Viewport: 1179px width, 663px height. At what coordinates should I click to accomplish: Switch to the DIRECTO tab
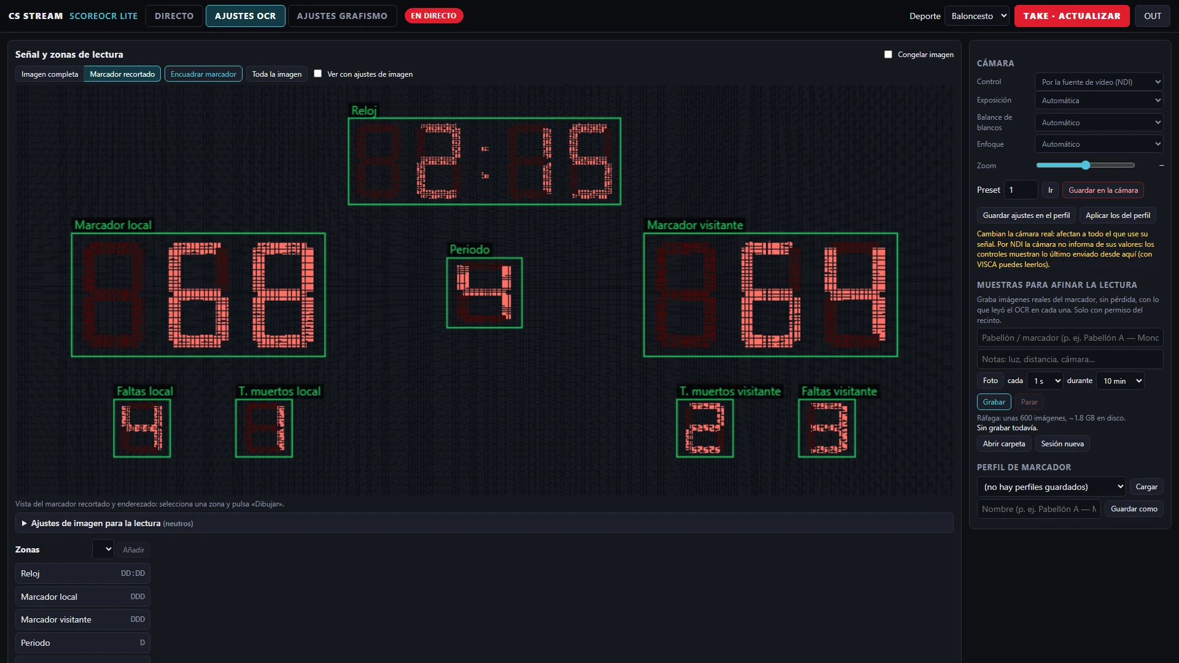click(174, 16)
